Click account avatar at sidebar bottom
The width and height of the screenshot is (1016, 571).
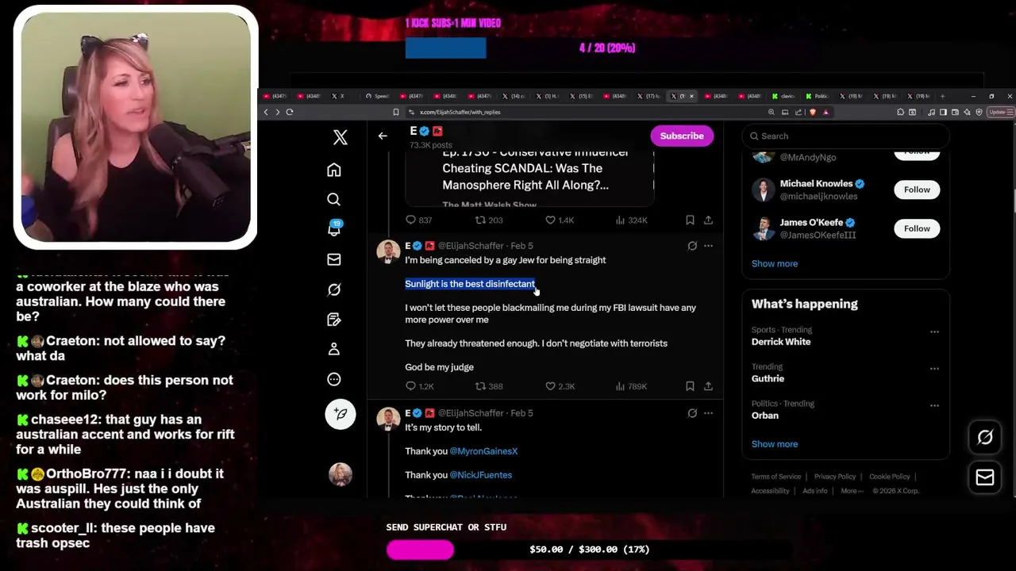341,474
